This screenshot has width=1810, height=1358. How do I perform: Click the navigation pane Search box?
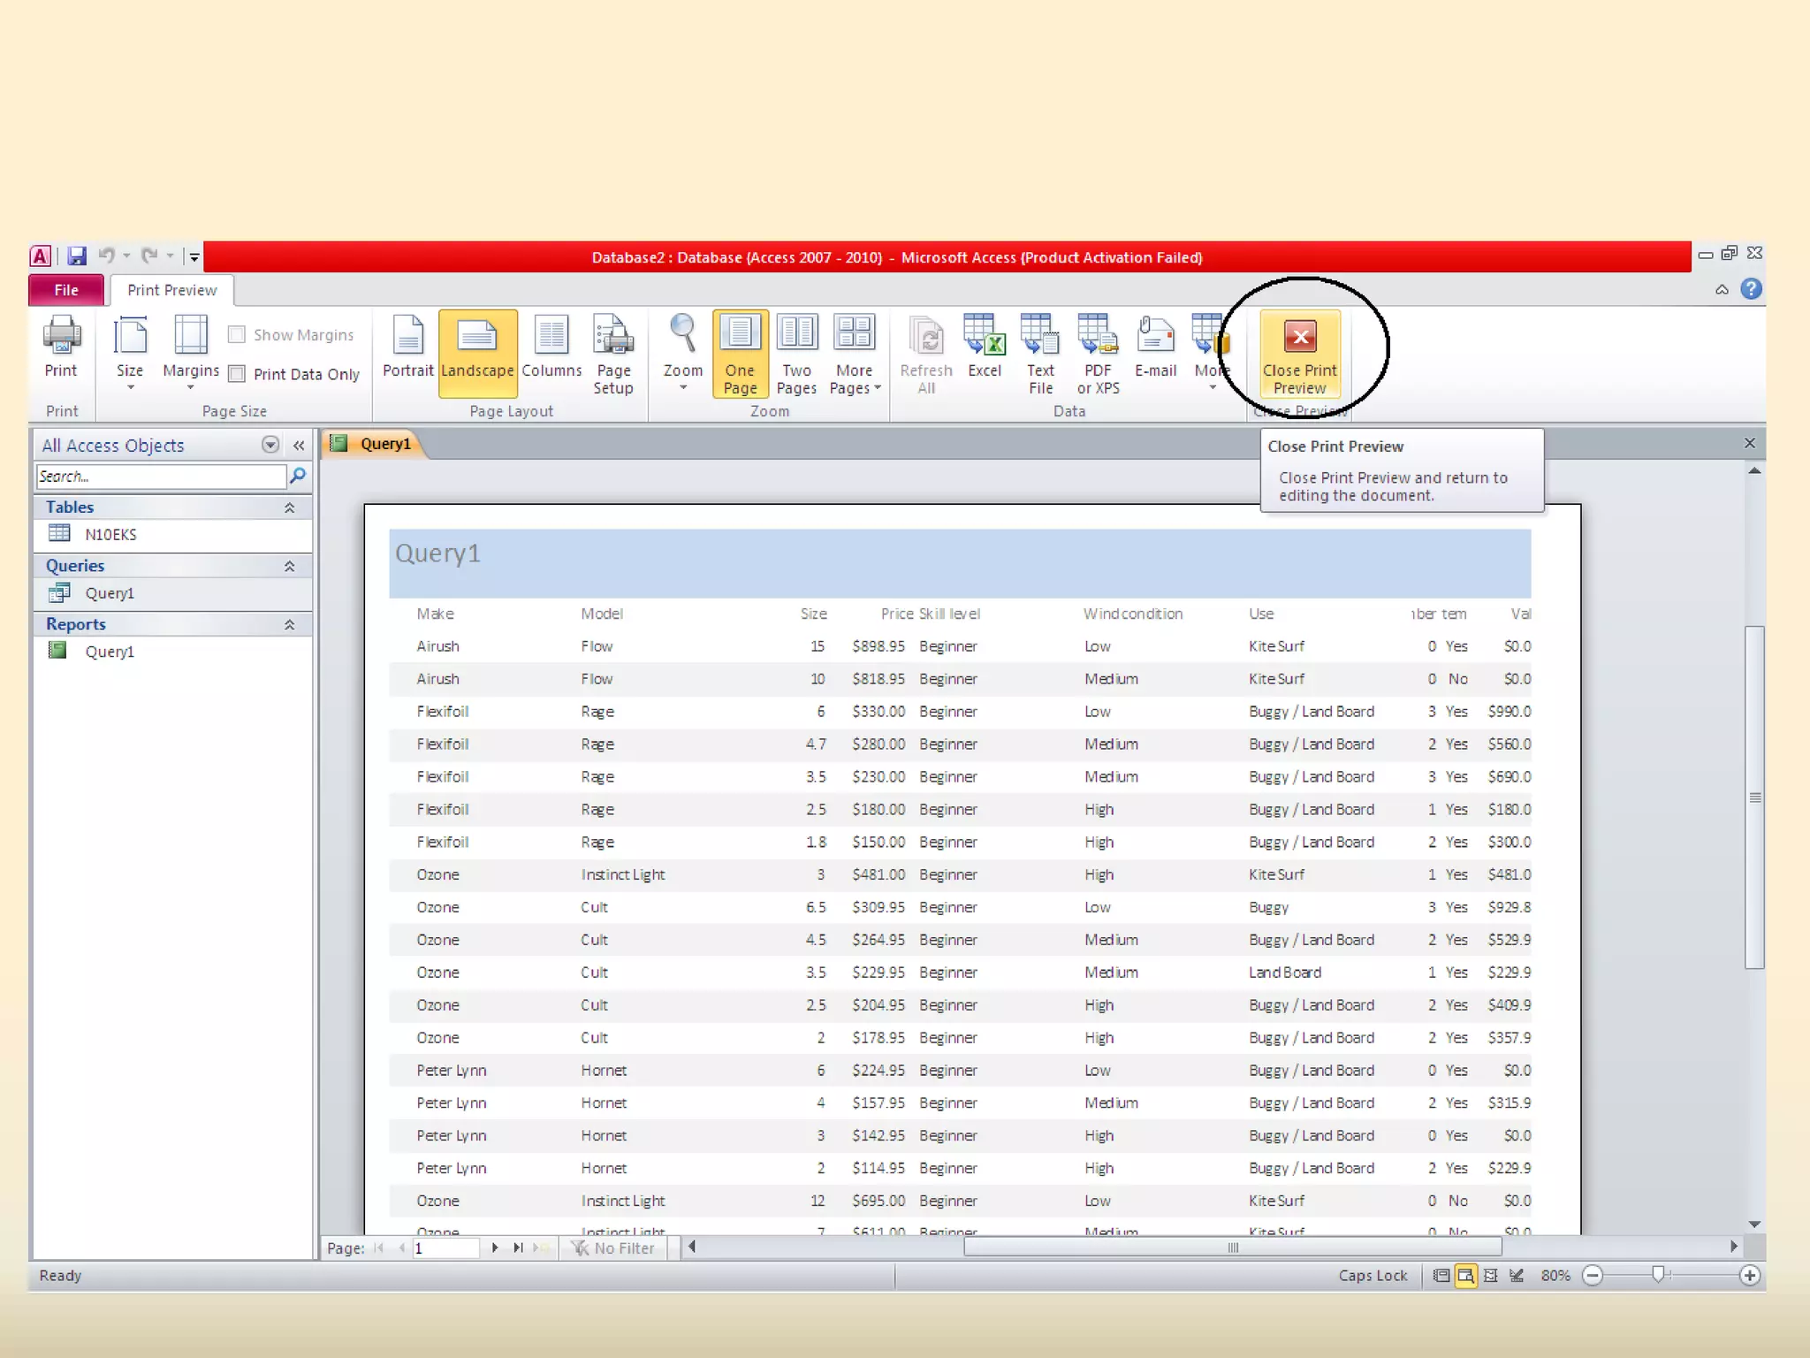(x=161, y=477)
